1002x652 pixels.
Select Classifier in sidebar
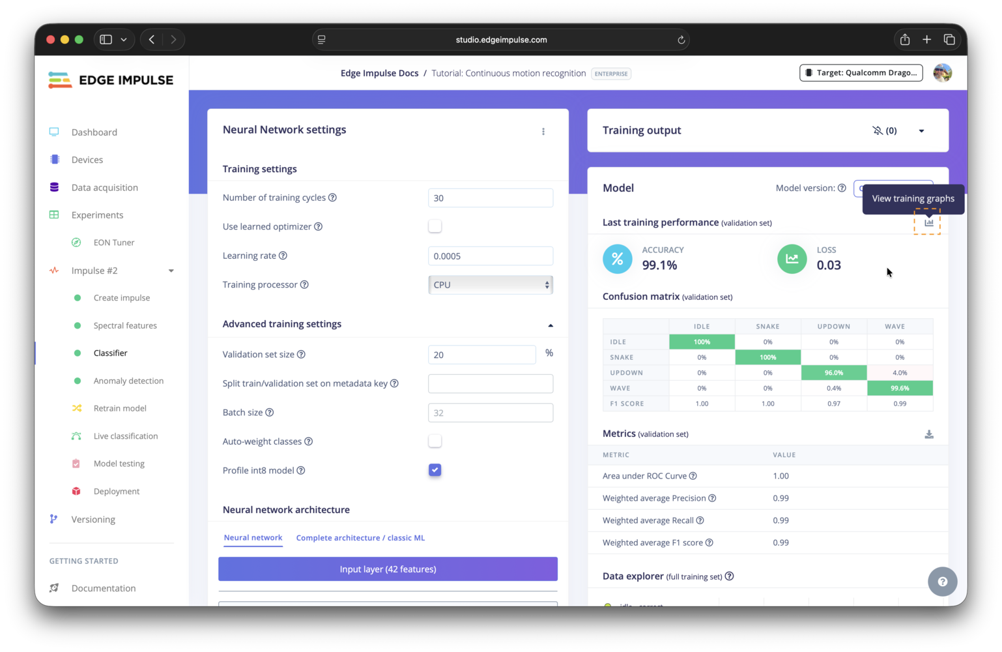pyautogui.click(x=110, y=353)
